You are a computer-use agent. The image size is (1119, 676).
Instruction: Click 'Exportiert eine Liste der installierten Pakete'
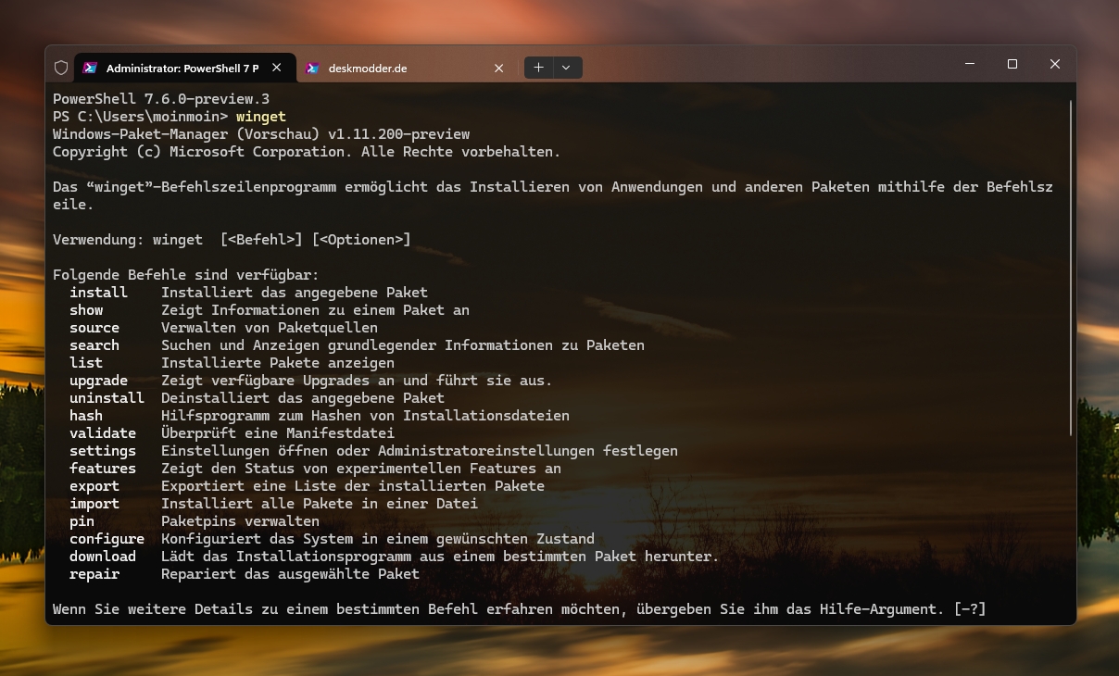coord(353,486)
